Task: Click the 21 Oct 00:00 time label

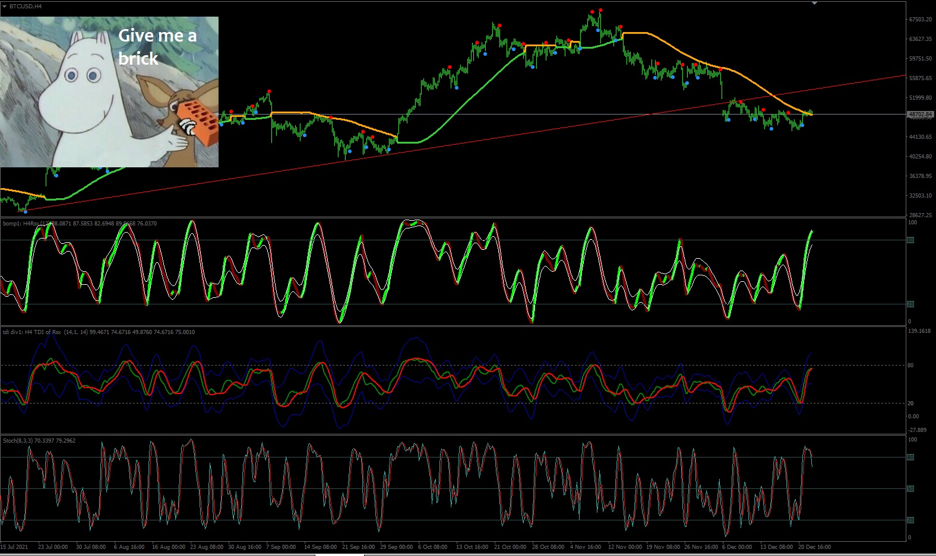Action: pos(510,547)
